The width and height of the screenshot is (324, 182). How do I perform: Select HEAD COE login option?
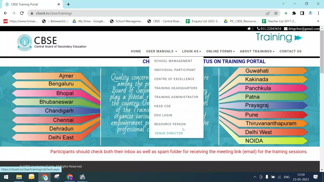point(176,106)
